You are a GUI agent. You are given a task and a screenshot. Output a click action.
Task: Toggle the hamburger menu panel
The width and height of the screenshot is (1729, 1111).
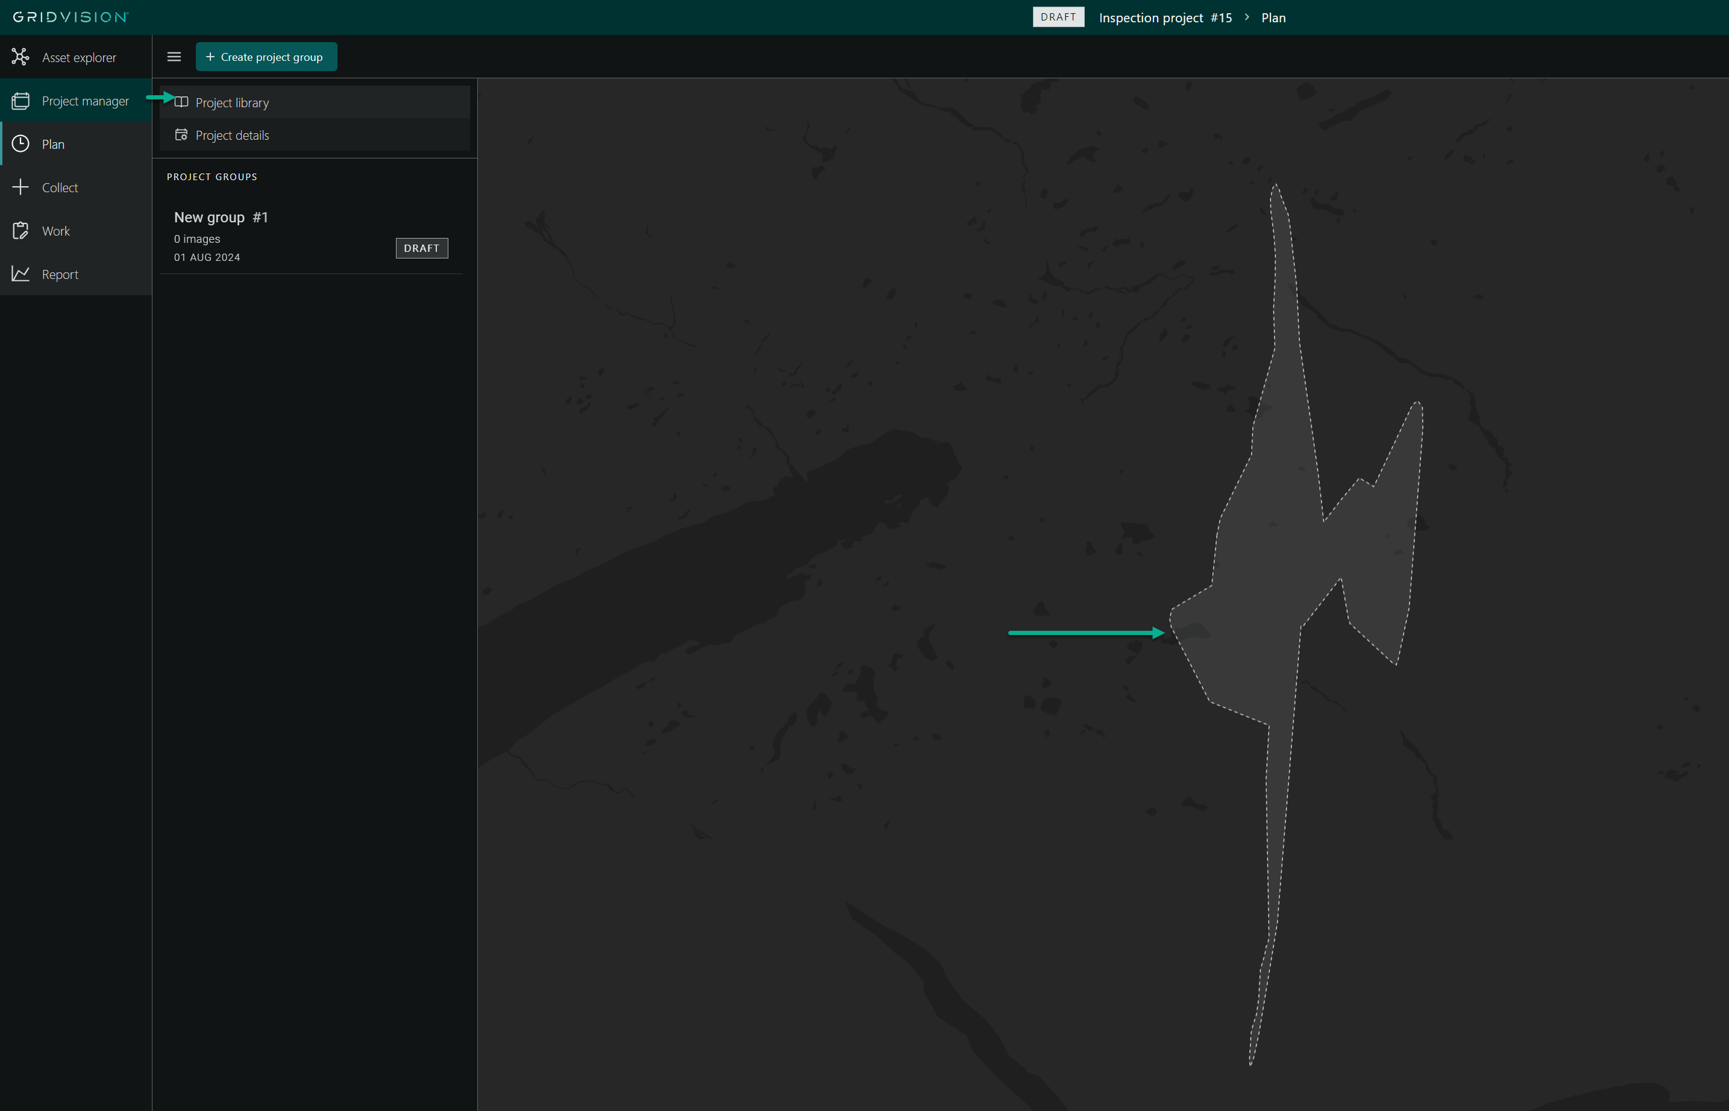click(174, 57)
